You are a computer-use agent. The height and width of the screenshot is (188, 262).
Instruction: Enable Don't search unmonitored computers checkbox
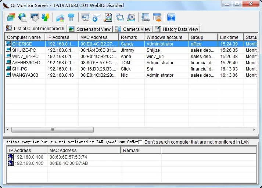pos(140,142)
